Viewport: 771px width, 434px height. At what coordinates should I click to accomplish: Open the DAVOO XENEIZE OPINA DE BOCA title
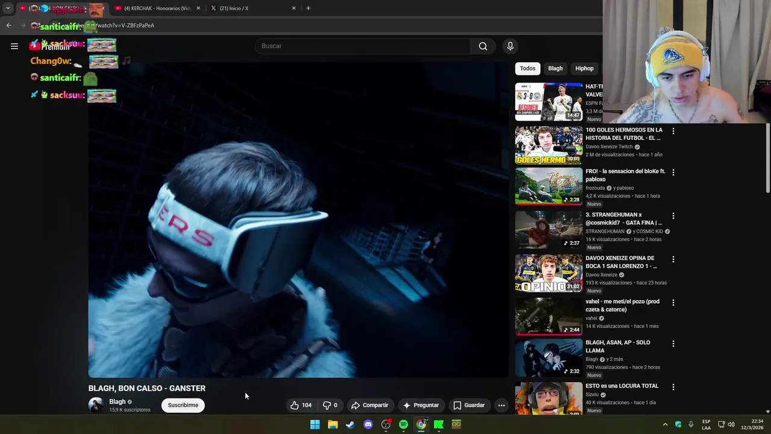click(x=621, y=262)
